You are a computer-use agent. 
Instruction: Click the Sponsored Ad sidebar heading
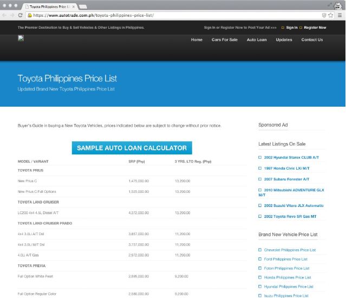coord(273,125)
